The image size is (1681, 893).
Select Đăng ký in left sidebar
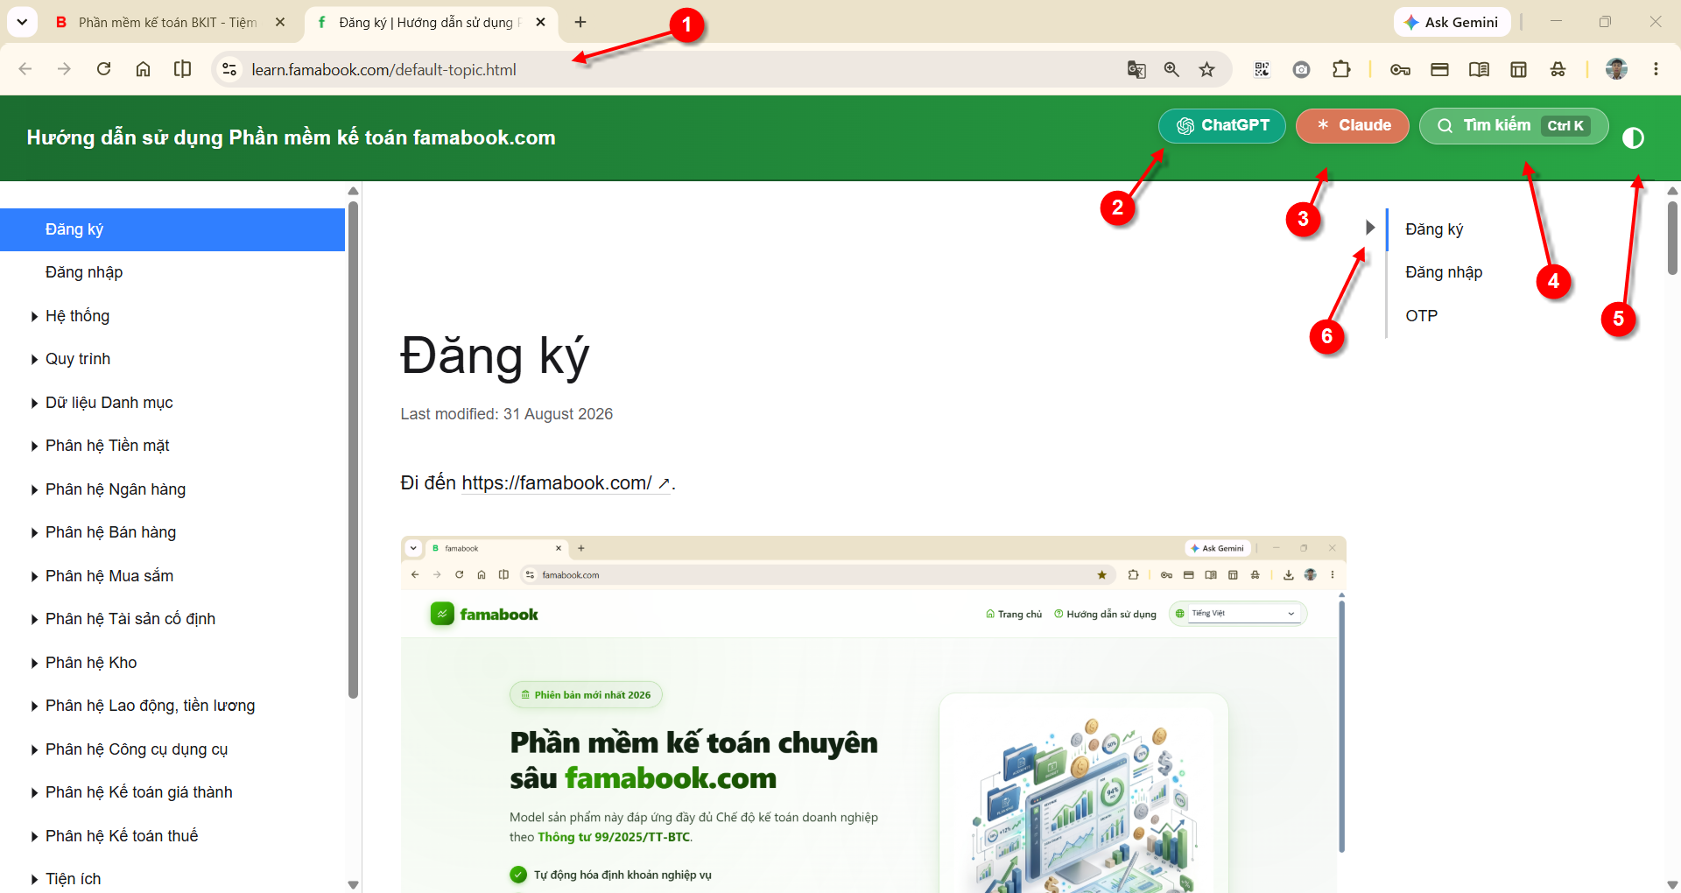(x=172, y=229)
